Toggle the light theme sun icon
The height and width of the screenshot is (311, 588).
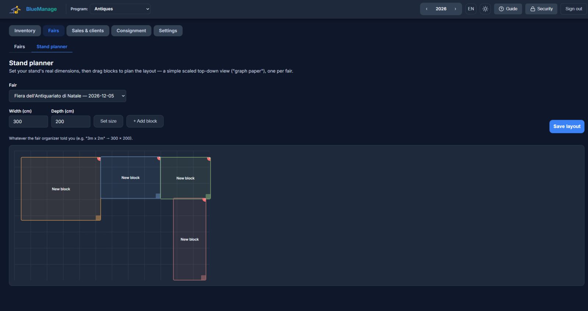coord(485,9)
